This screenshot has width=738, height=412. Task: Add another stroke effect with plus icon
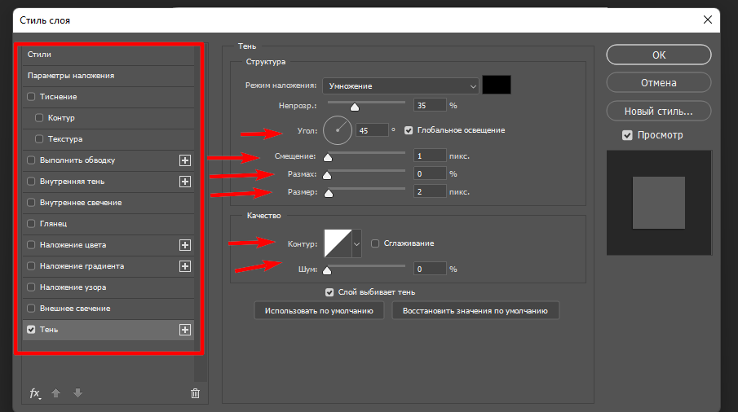click(x=185, y=160)
